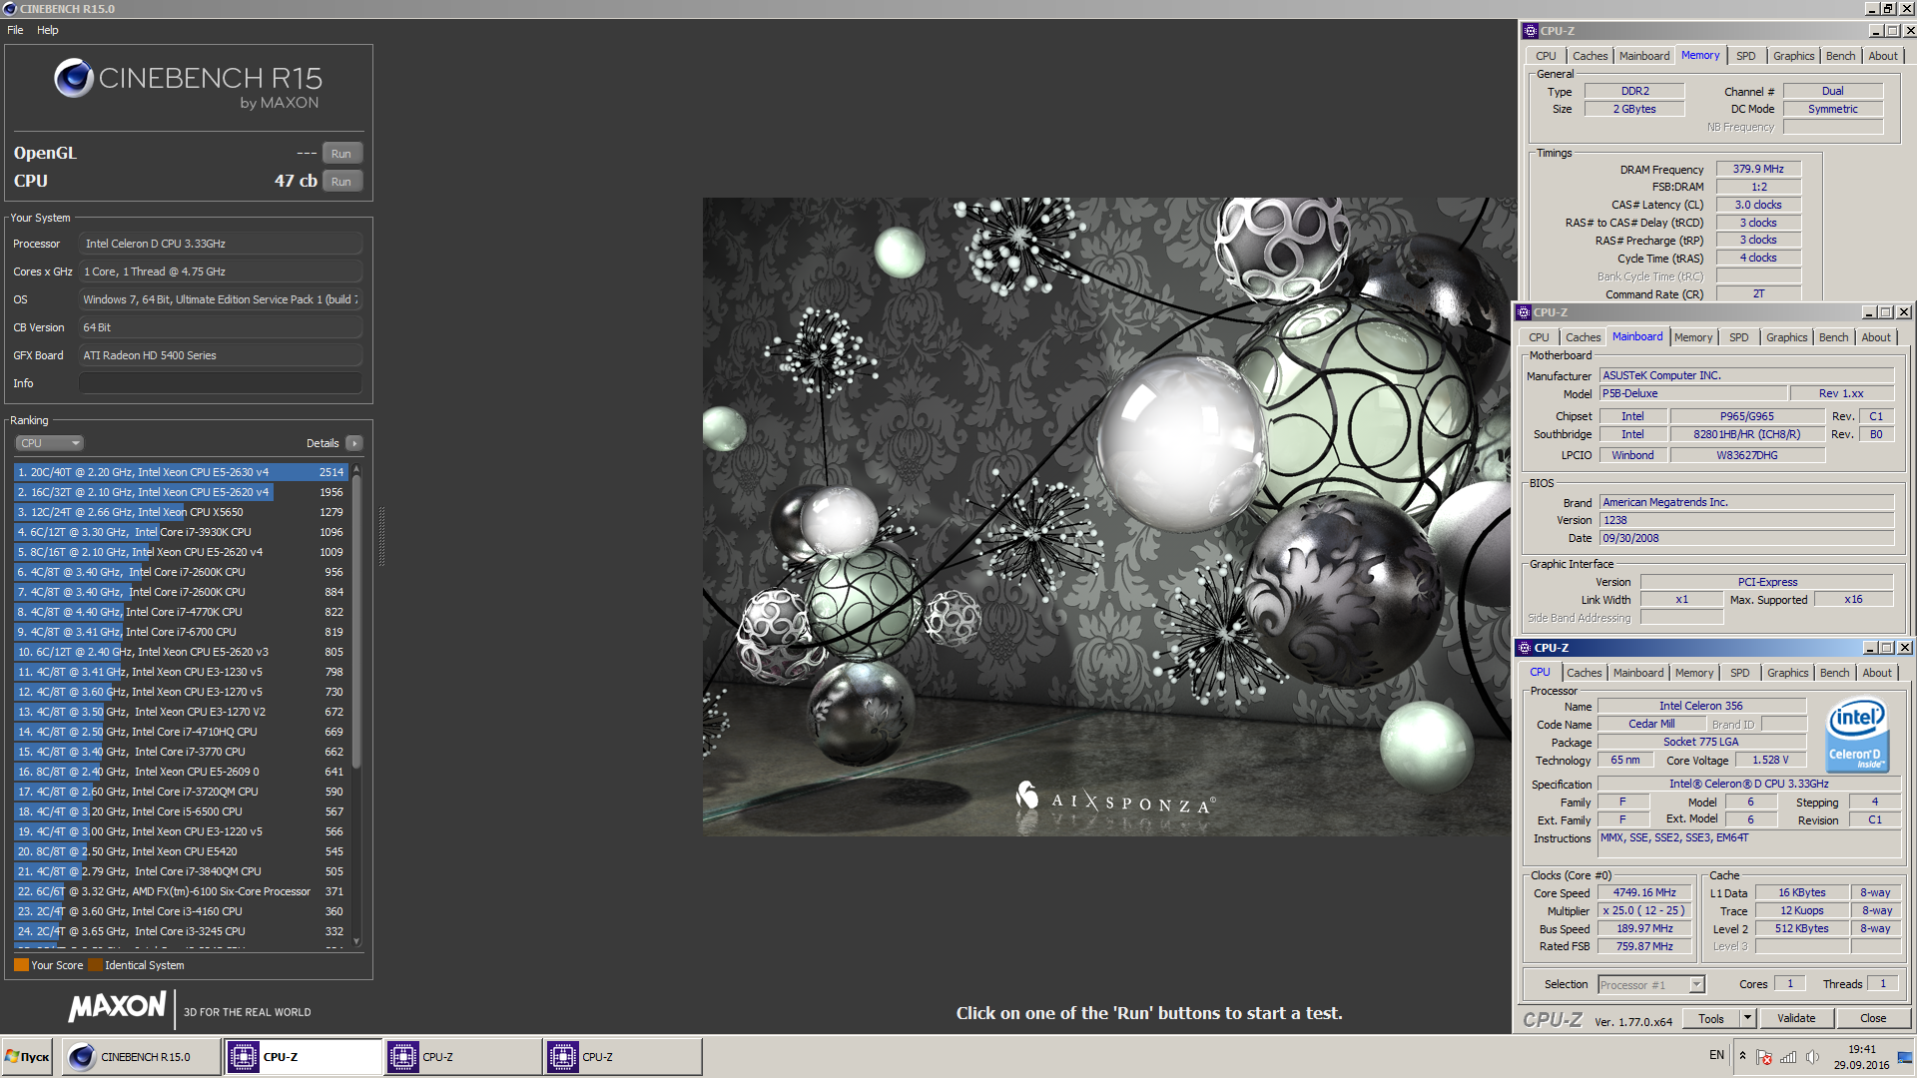Open the Start (Пуск) menu

[x=27, y=1057]
